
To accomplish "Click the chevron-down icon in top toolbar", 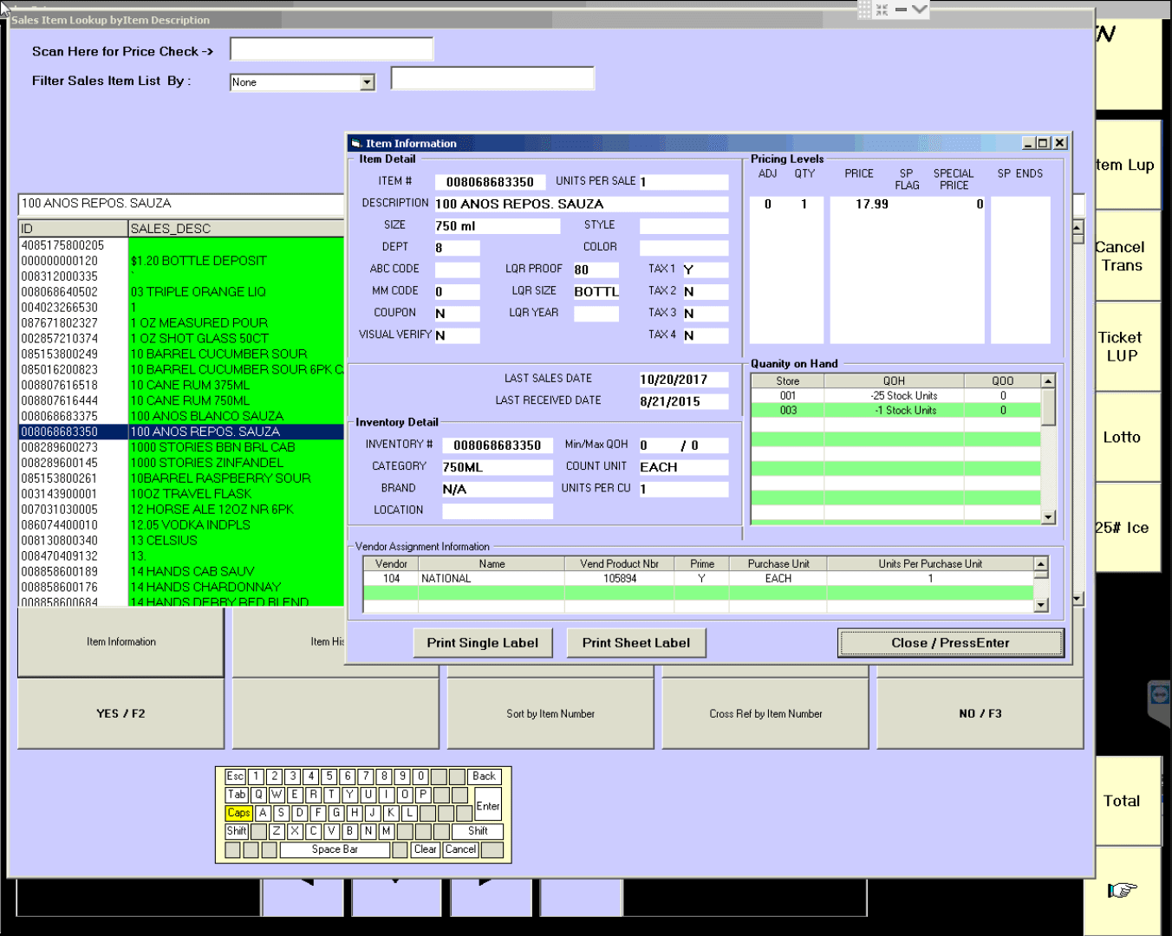I will 920,10.
